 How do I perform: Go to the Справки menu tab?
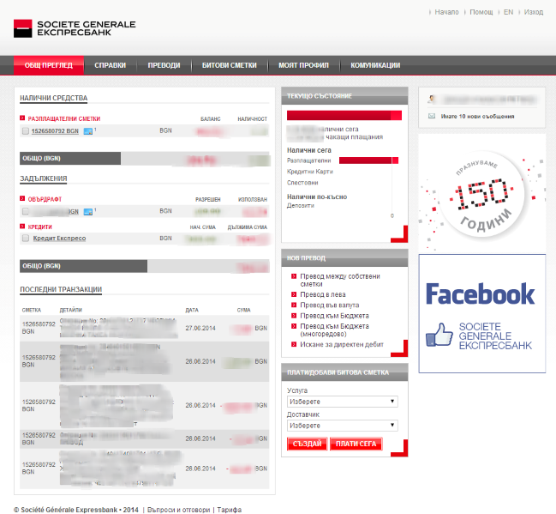111,65
